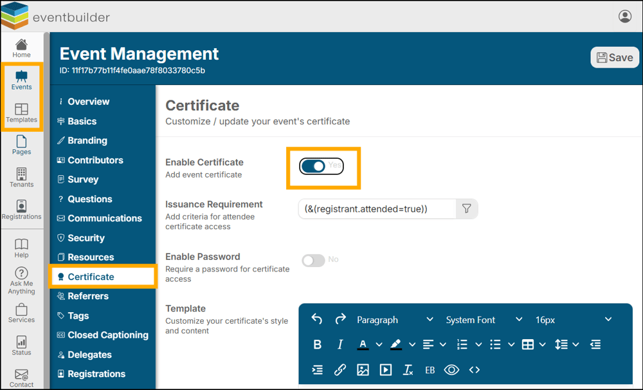This screenshot has height=390, width=643.
Task: Open Communications menu item
Action: click(102, 218)
